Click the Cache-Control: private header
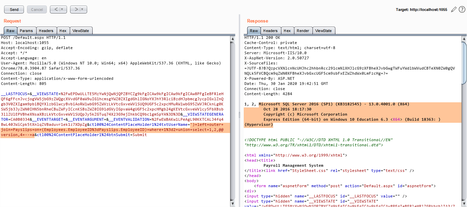467x207 pixels. pyautogui.click(x=271, y=43)
